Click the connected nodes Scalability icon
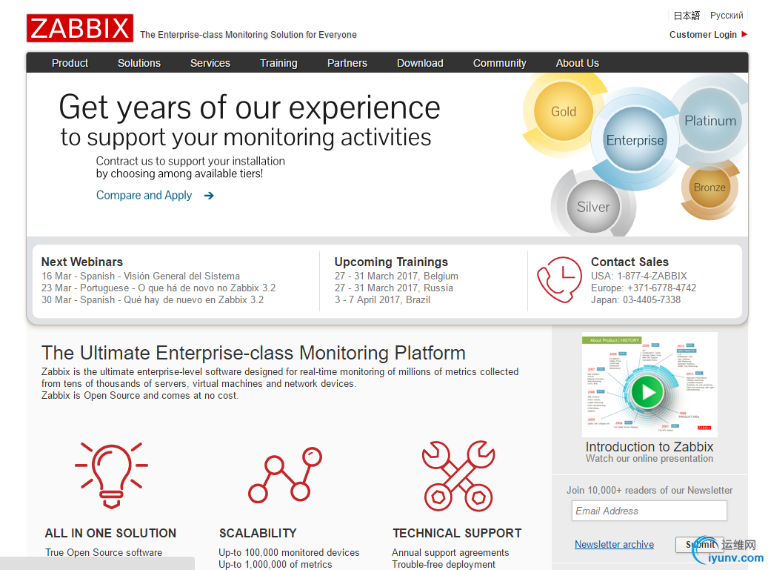 click(x=285, y=475)
